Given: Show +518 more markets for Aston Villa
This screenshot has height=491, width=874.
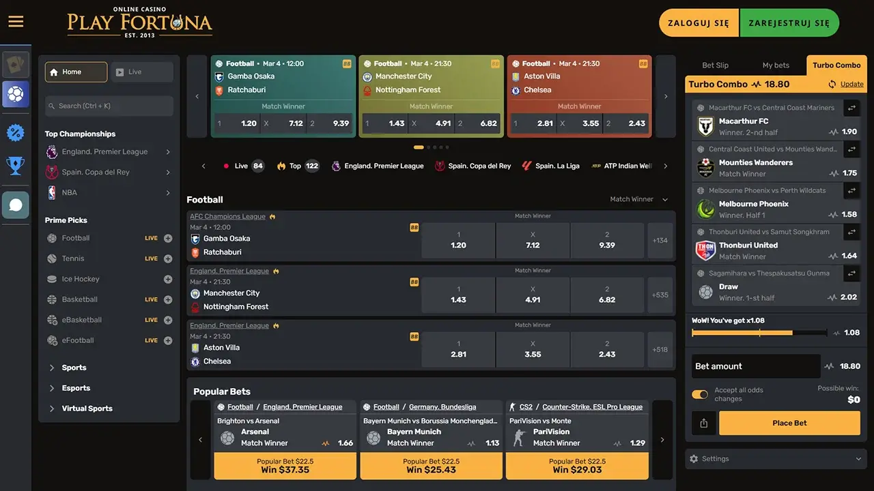Looking at the screenshot, I should pyautogui.click(x=660, y=350).
